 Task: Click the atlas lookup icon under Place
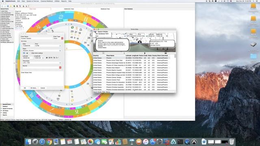pos(24,53)
